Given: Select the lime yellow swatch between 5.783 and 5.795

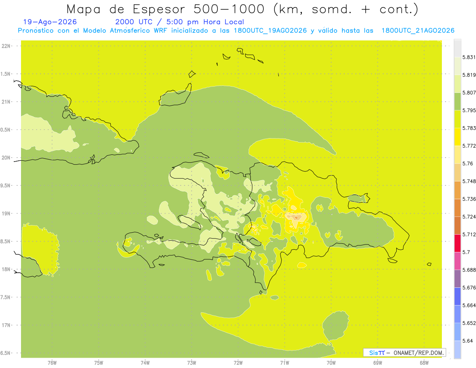Looking at the screenshot, I should 457,119.
